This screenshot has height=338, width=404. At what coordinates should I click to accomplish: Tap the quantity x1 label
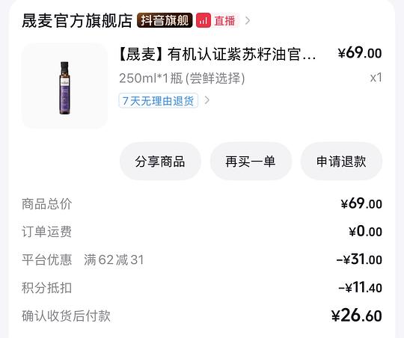[376, 78]
